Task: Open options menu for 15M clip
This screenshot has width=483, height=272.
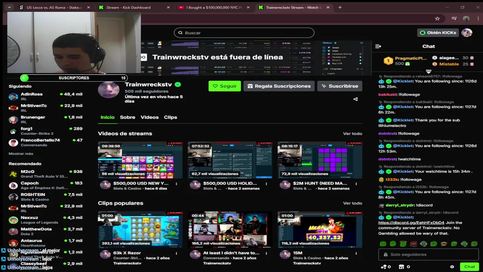Action: tap(356, 253)
